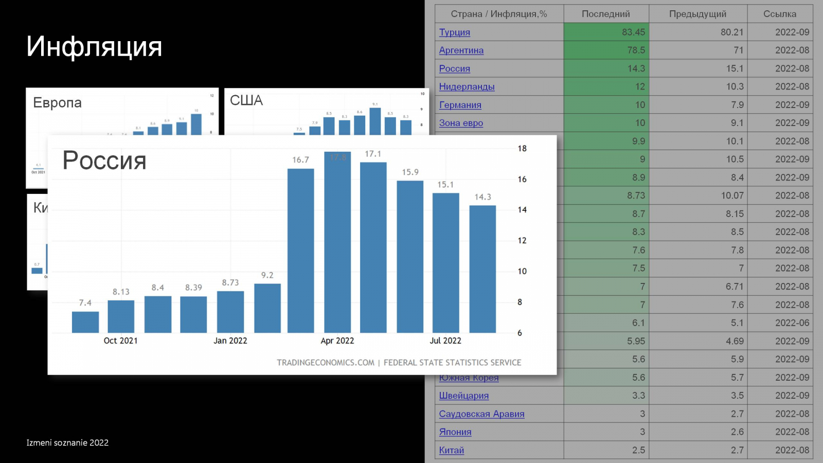The image size is (823, 463).
Task: Open the Нидерланды country link
Action: 467,86
